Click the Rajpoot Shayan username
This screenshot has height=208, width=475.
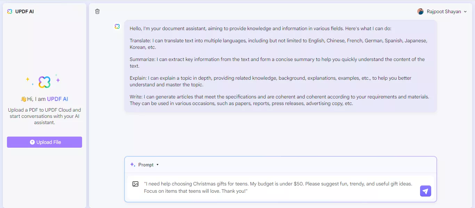click(444, 11)
